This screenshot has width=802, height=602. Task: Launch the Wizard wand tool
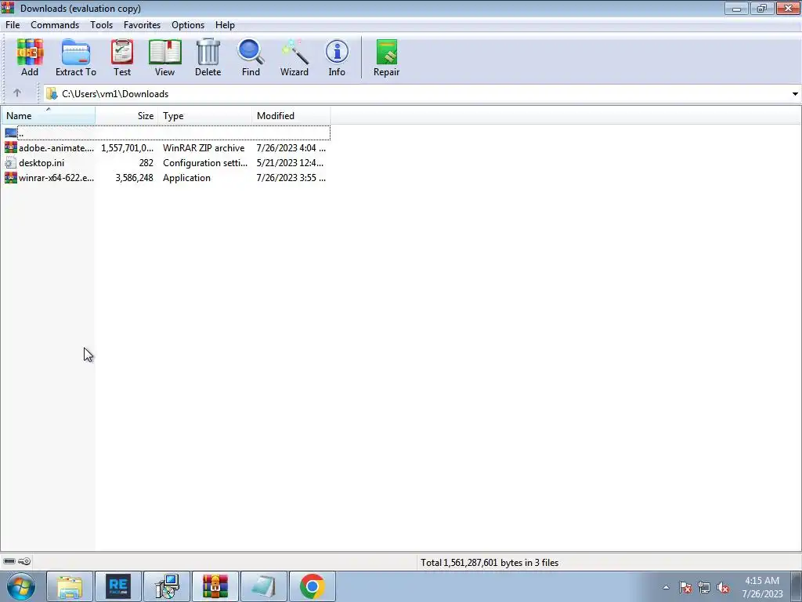294,57
